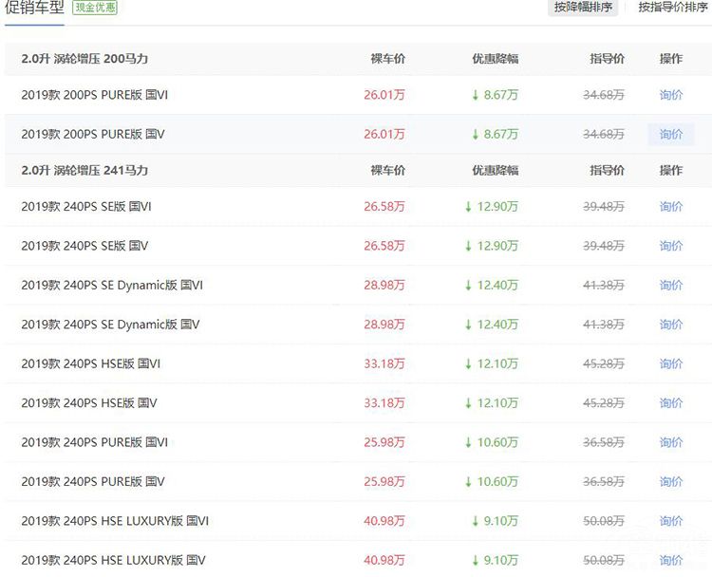Screen dimensions: 712x577
Task: Open model name 2019款 200PS PURE版 国VI
Action: [x=94, y=95]
